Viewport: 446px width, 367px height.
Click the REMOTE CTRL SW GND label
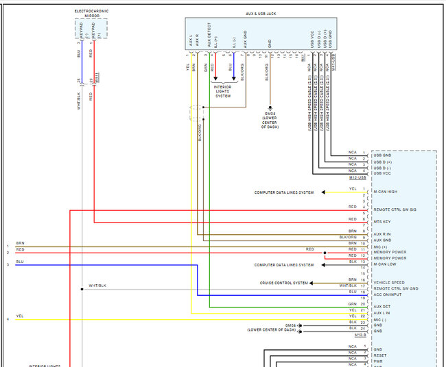396,288
